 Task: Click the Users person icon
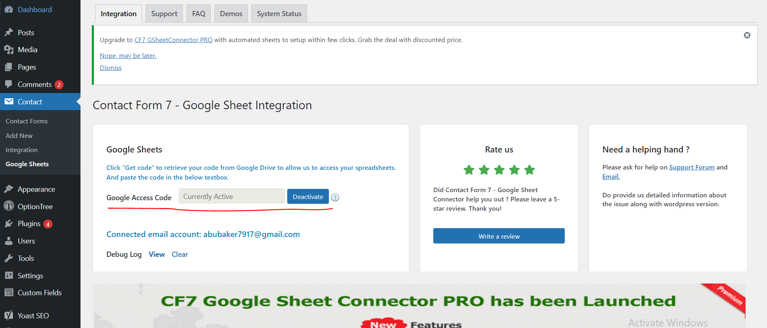(x=8, y=241)
